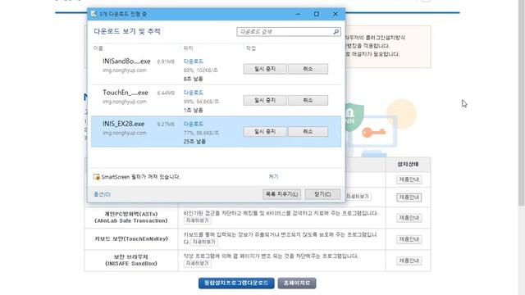Open 다운로드 location link for TouchEn_....exe
Image resolution: width=525 pixels, height=295 pixels.
click(x=194, y=93)
